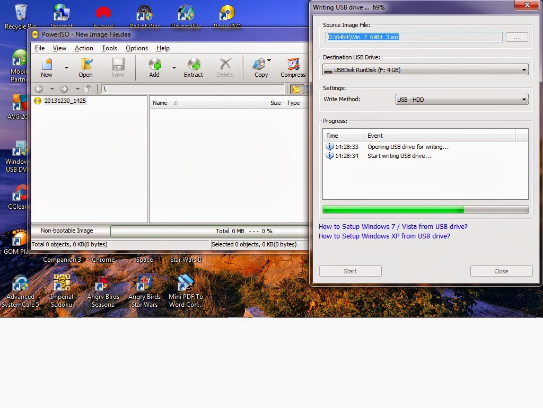Image resolution: width=543 pixels, height=408 pixels.
Task: Click the Start button in USB dialog
Action: pyautogui.click(x=350, y=271)
